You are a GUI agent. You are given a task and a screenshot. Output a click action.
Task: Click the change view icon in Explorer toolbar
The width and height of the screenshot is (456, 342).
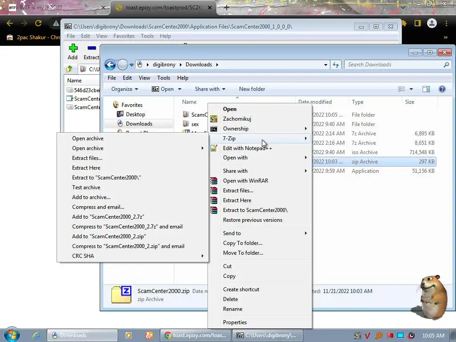point(401,89)
